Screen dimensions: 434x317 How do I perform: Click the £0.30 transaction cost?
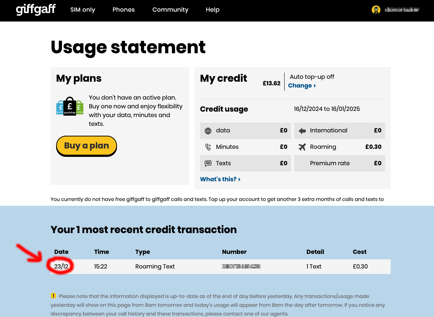360,267
